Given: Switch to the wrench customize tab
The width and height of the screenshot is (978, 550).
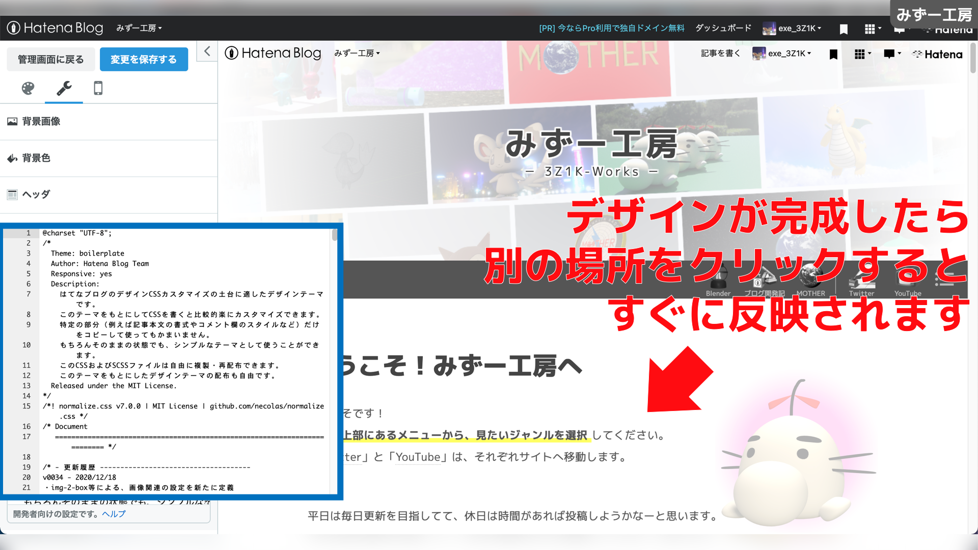Looking at the screenshot, I should click(64, 88).
